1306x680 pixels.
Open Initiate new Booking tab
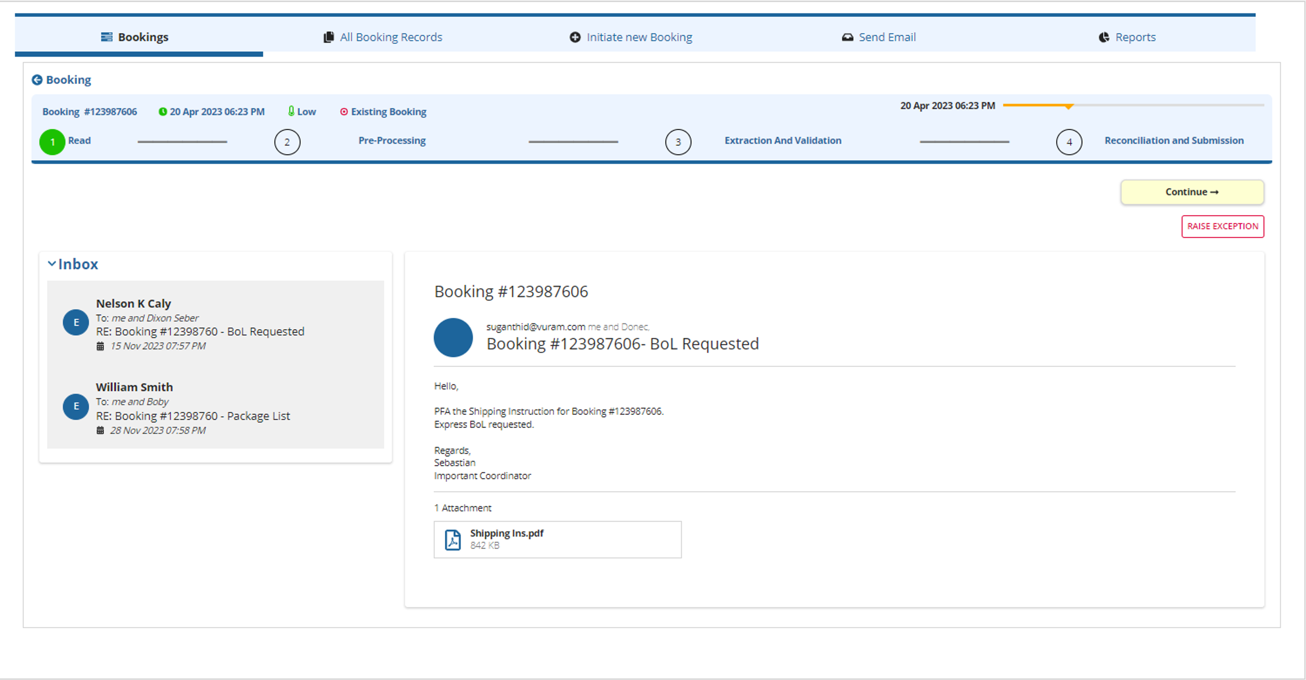(x=631, y=36)
